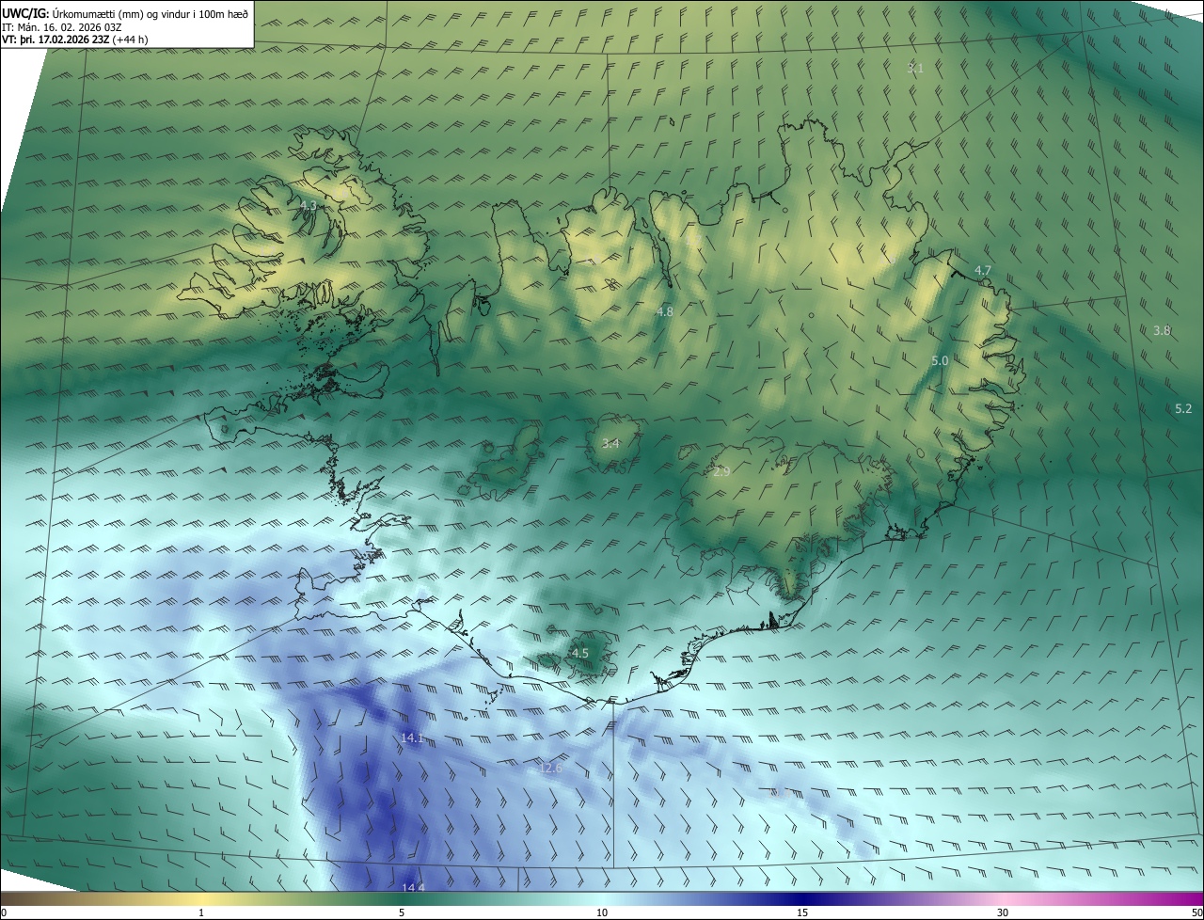1204x920 pixels.
Task: Click the colorbar tick label 10
Action: point(602,912)
